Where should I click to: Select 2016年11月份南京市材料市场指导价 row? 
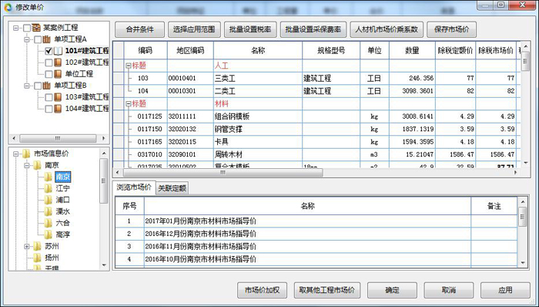point(316,247)
